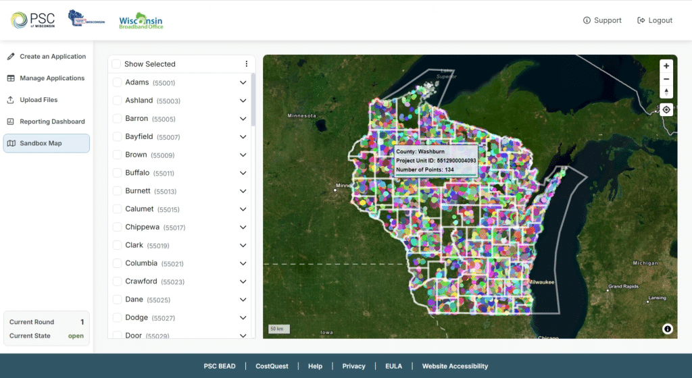This screenshot has height=378, width=692.
Task: Open Manage Applications page
Action: [47, 78]
